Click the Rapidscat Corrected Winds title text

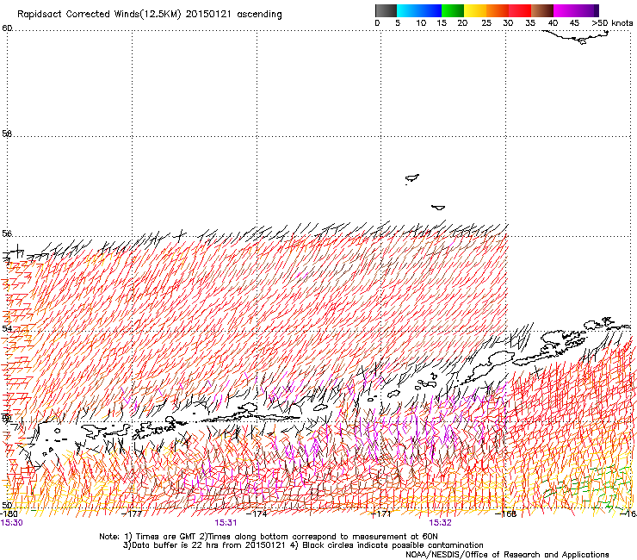[x=150, y=14]
